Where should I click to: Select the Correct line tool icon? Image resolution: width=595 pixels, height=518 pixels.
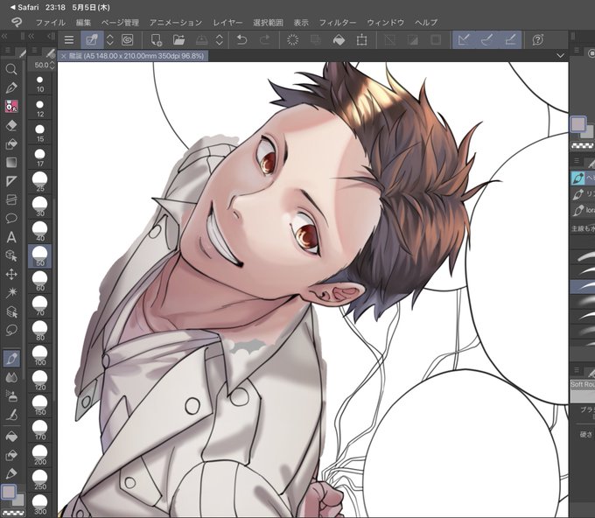click(11, 473)
